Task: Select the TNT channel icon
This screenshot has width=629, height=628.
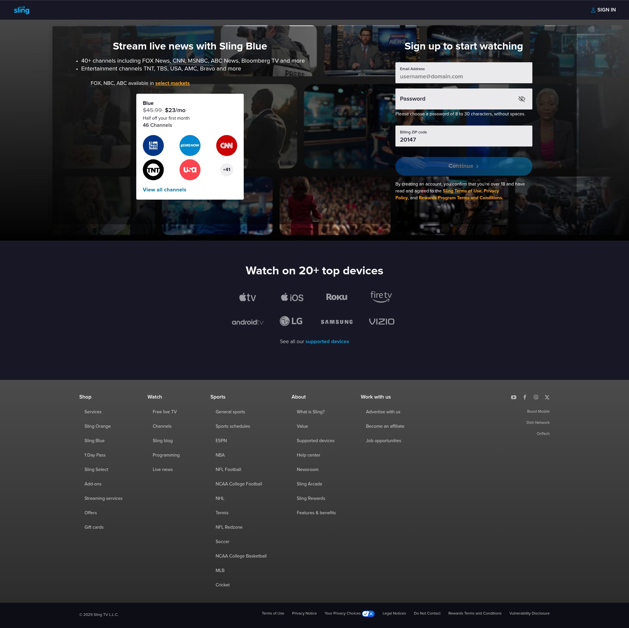Action: (x=153, y=170)
